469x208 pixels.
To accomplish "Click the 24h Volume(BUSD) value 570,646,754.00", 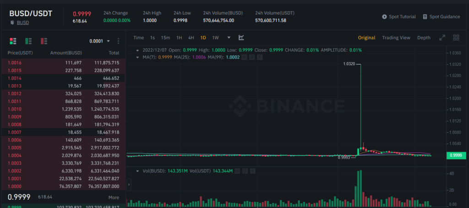I will pos(218,20).
